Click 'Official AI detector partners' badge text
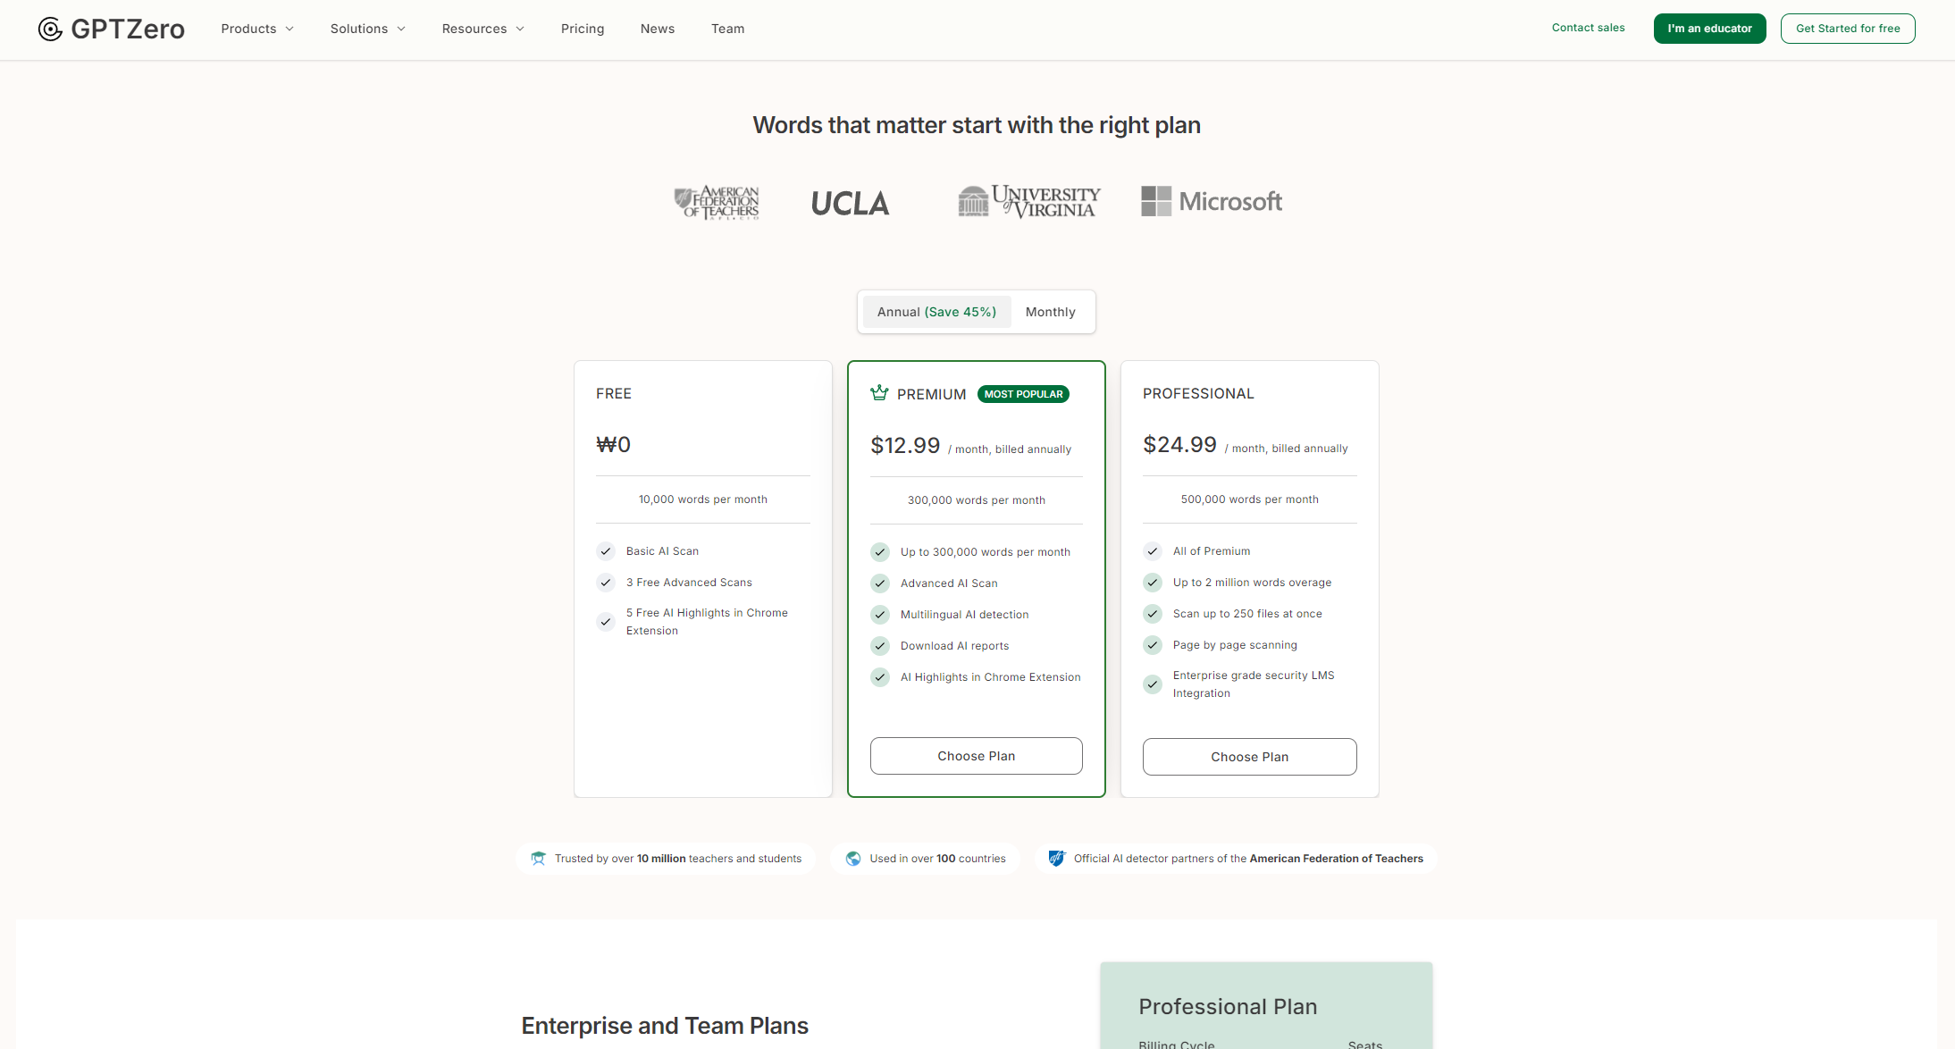1955x1049 pixels. tap(1248, 859)
